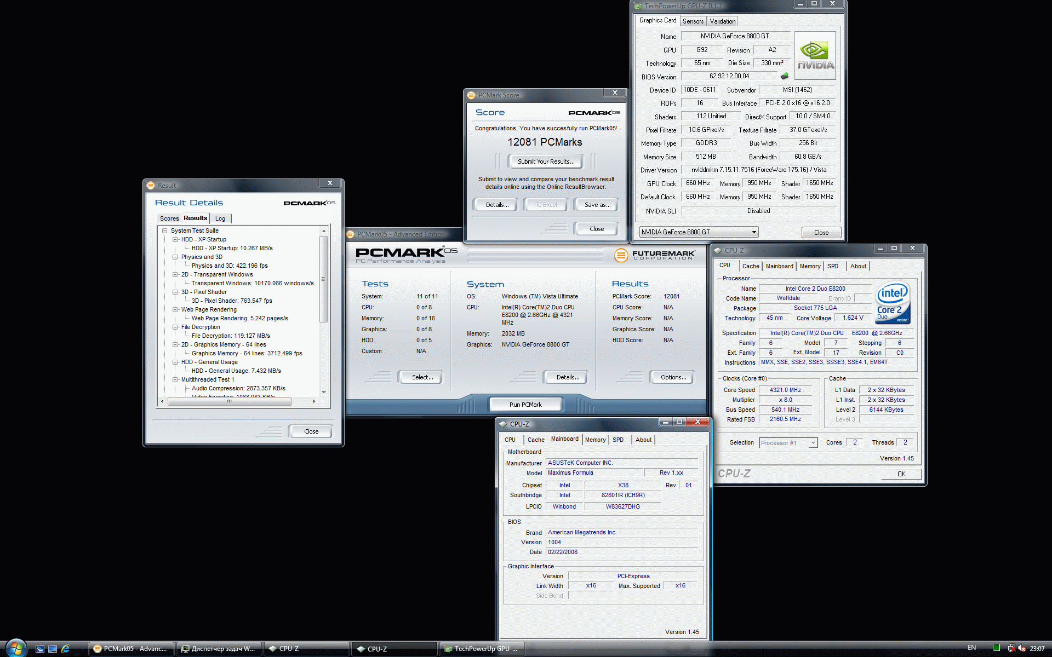Screen dimensions: 1052x657
Task: Open Cache tab in the CPU-Z processor window
Action: coord(751,266)
